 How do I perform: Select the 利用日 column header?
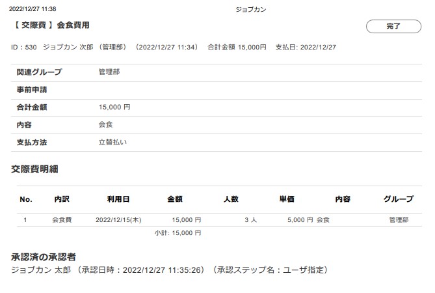coord(118,199)
